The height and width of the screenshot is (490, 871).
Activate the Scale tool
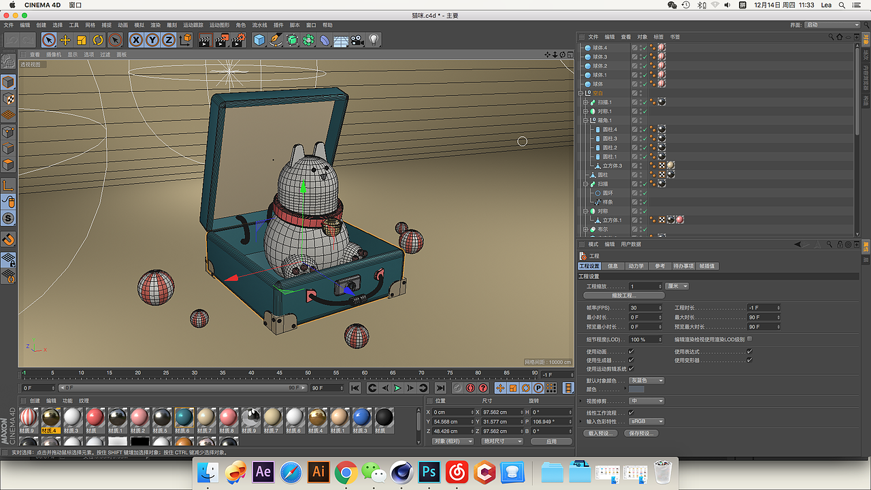(x=82, y=40)
